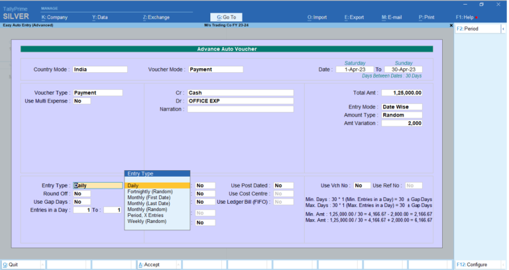Click the Entry Mode field Date Wise
Image resolution: width=509 pixels, height=270 pixels.
point(402,107)
